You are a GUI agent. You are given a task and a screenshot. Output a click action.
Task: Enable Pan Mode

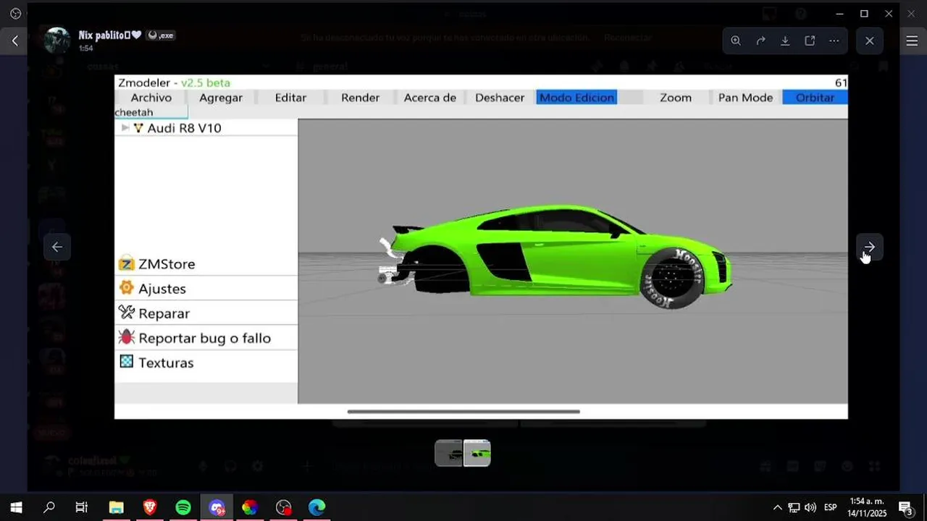[745, 98]
